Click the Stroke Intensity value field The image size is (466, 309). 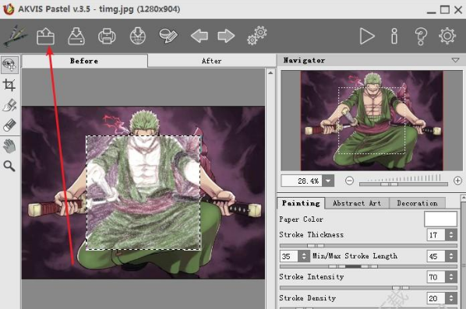436,277
